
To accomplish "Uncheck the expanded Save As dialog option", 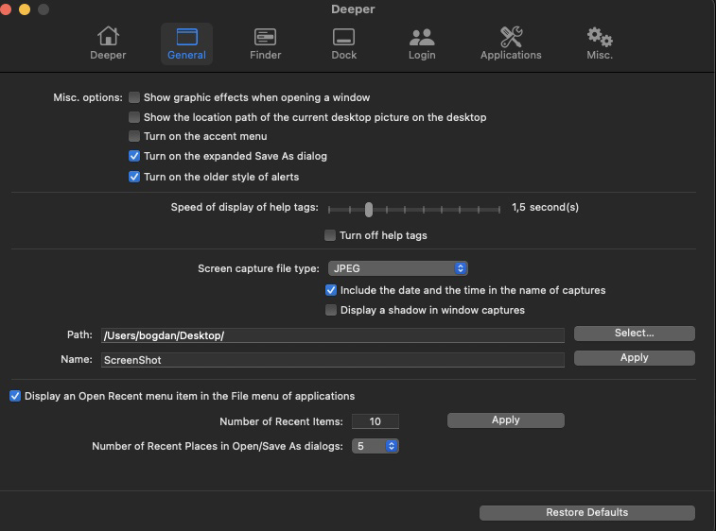I will 133,156.
